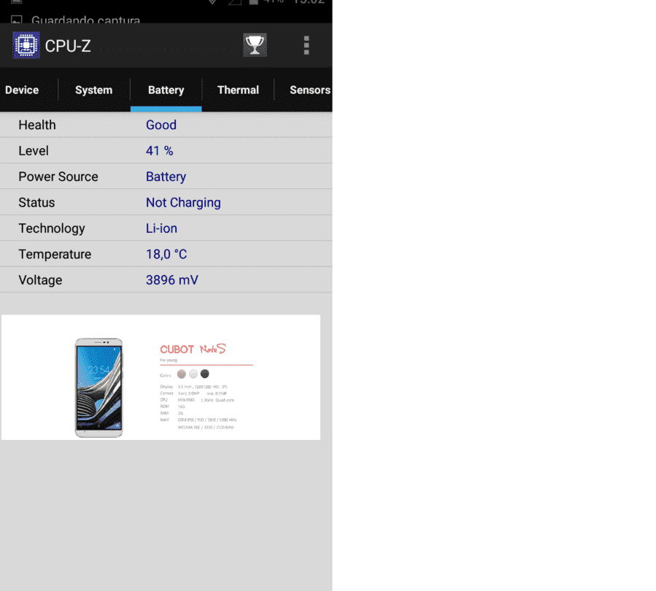Select the Battery tab
The width and height of the screenshot is (656, 591).
166,90
